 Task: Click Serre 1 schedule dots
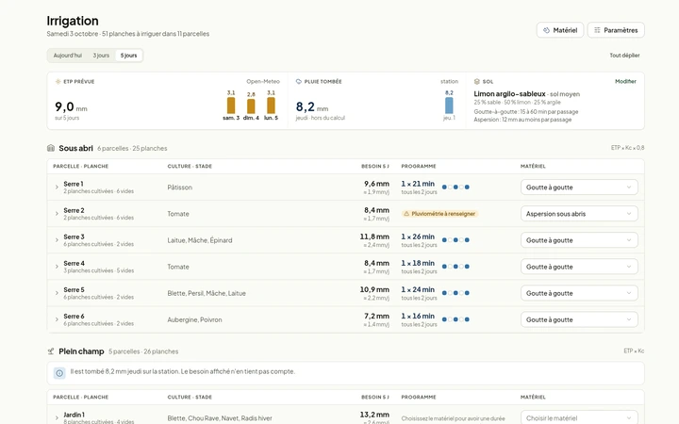(x=455, y=188)
